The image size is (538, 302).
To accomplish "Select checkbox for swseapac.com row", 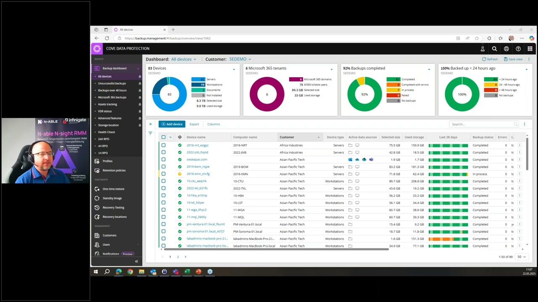I will tap(164, 159).
